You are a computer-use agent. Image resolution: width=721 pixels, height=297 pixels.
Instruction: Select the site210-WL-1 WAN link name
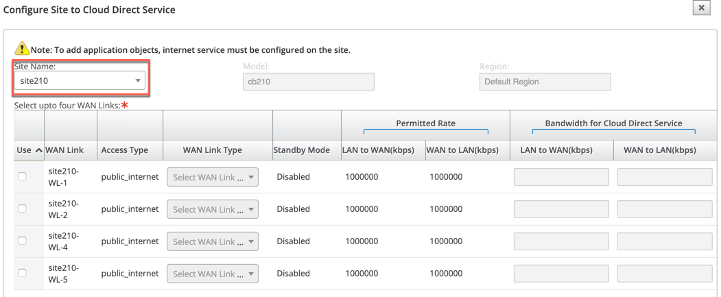click(x=63, y=176)
